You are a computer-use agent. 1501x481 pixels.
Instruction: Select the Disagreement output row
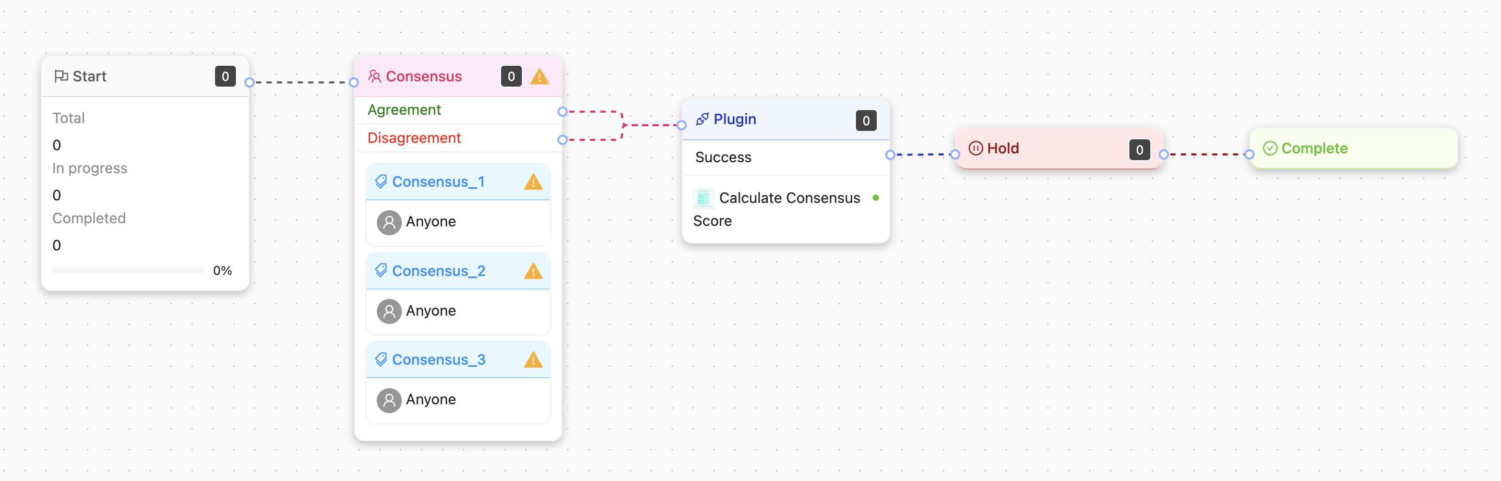click(458, 138)
